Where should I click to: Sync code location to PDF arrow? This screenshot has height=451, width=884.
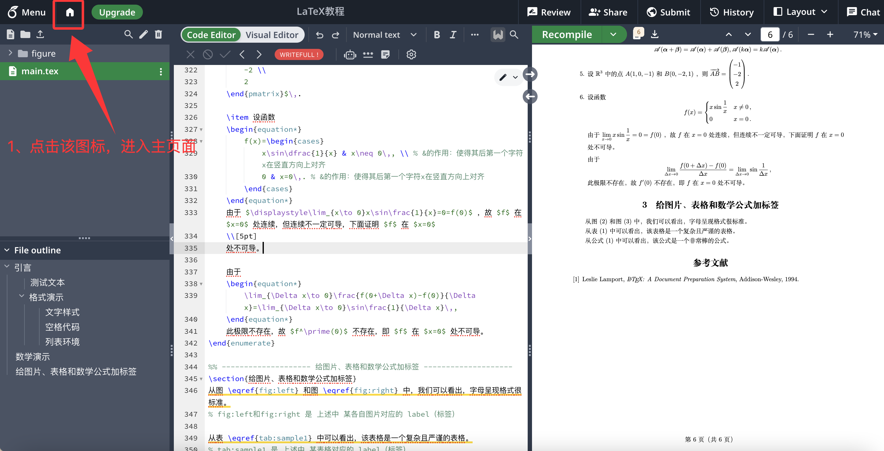click(x=530, y=74)
